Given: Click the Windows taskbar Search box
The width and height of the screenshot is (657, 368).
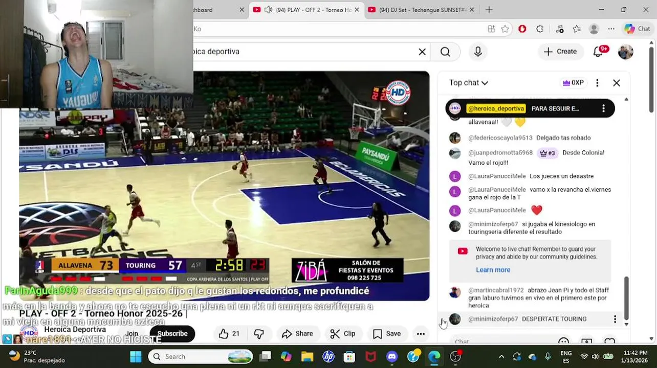Looking at the screenshot, I should pos(200,357).
